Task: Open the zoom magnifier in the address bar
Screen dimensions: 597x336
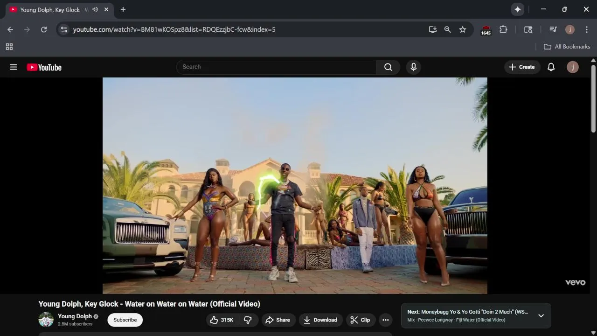Action: click(448, 29)
